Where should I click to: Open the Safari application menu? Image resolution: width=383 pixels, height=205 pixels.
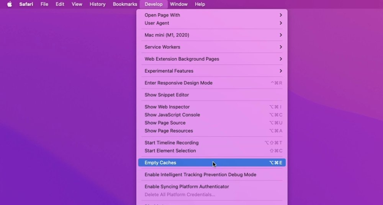point(26,4)
